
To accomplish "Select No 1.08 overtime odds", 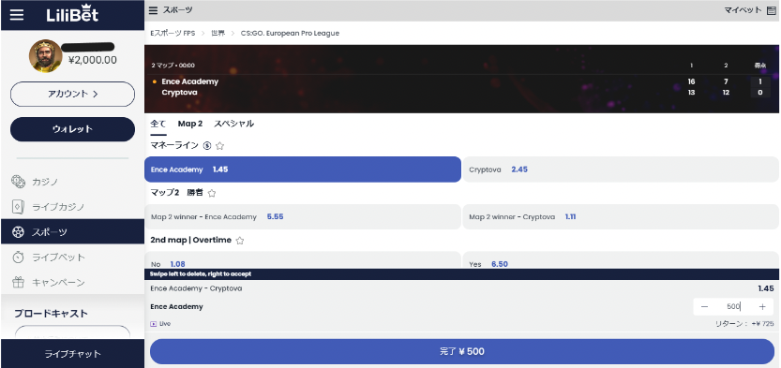I will (x=303, y=260).
